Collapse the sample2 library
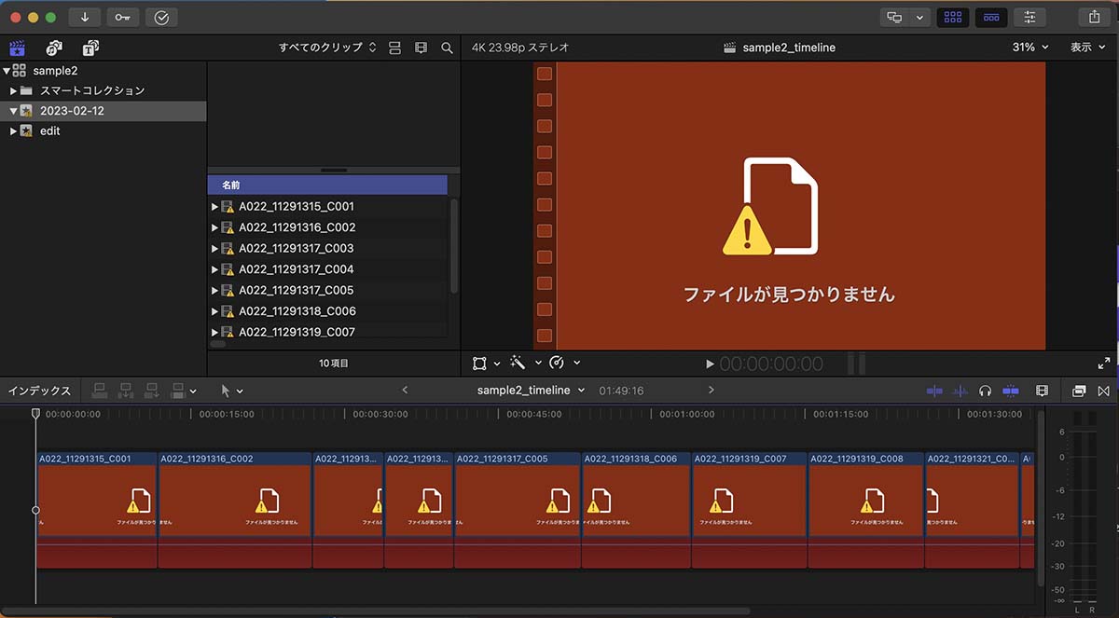The width and height of the screenshot is (1119, 618). (7, 70)
